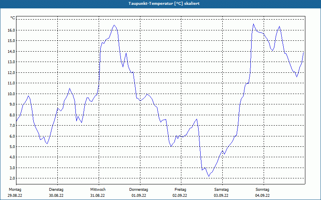Screen dimensions: 321x200
Task: Click the 02.09.22 date label
Action: click(x=180, y=196)
